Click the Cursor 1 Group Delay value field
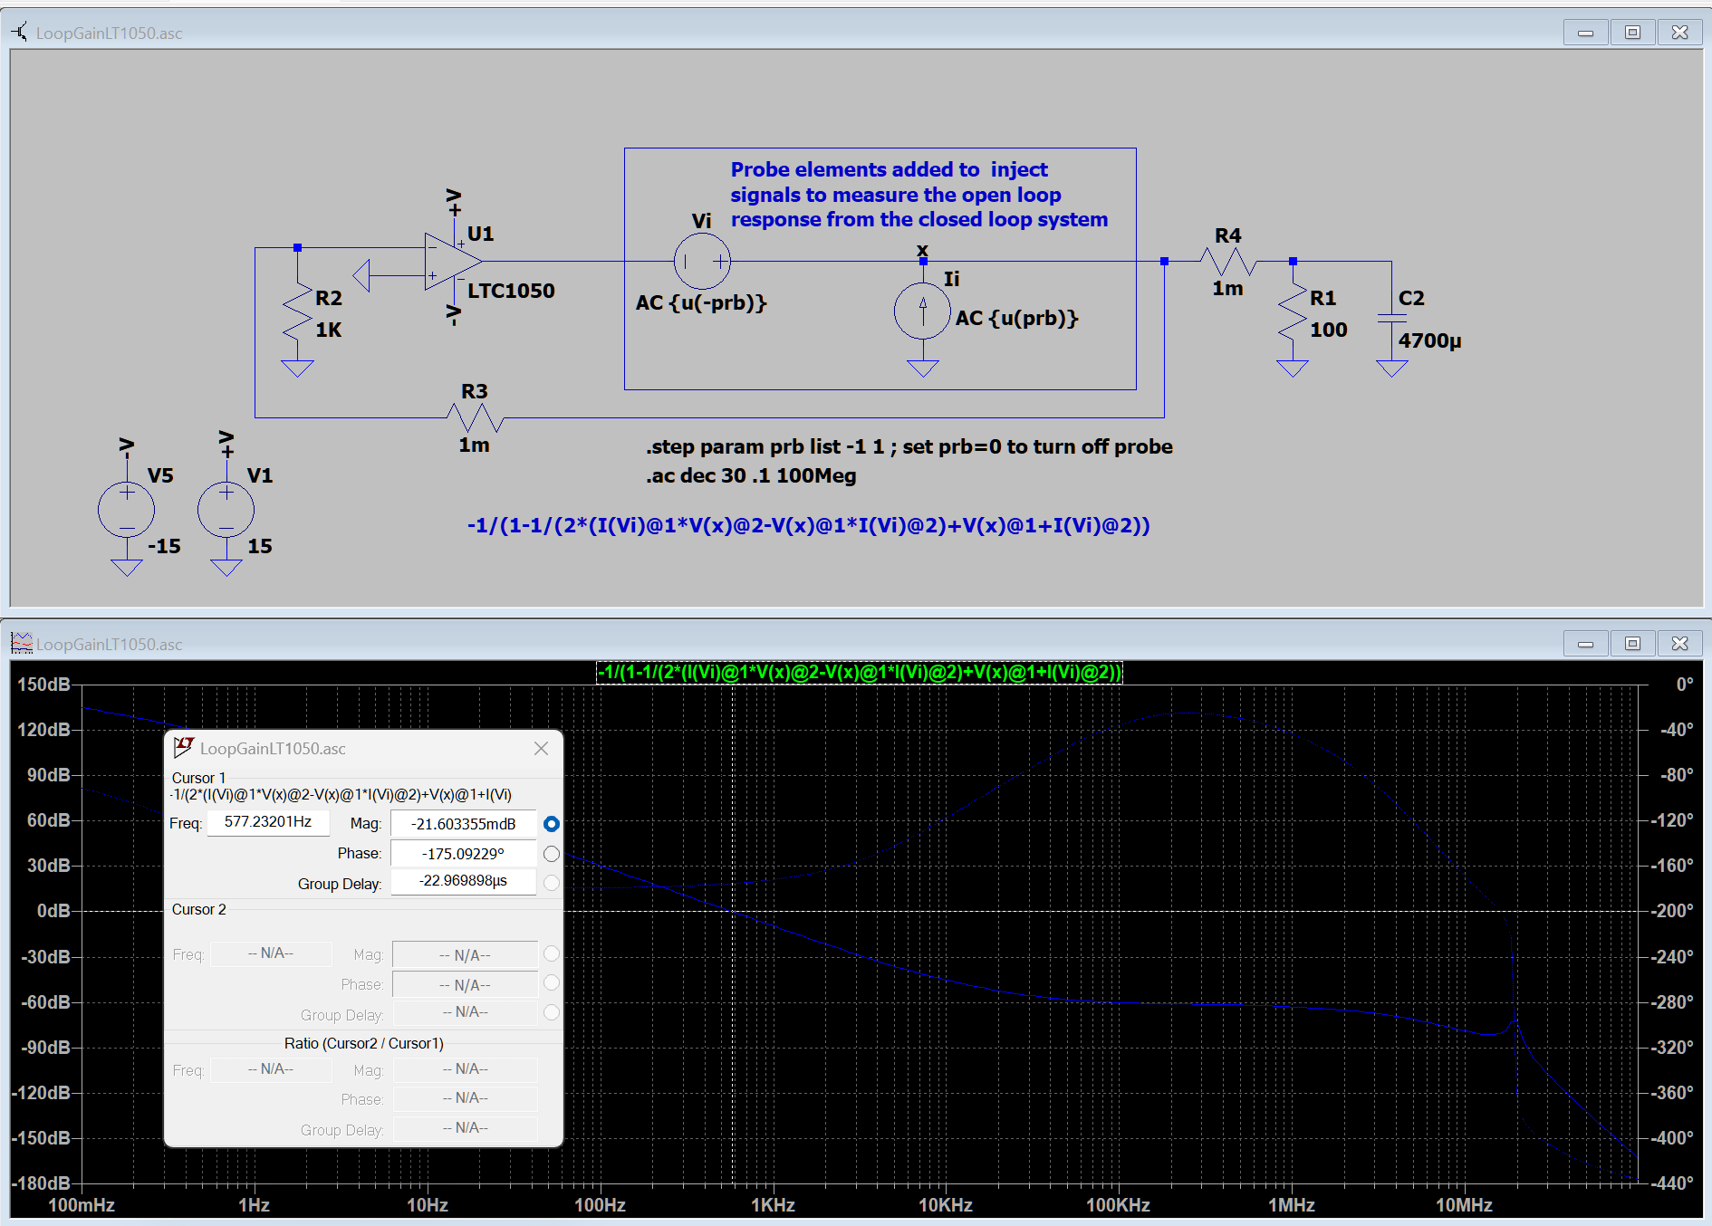 [464, 881]
